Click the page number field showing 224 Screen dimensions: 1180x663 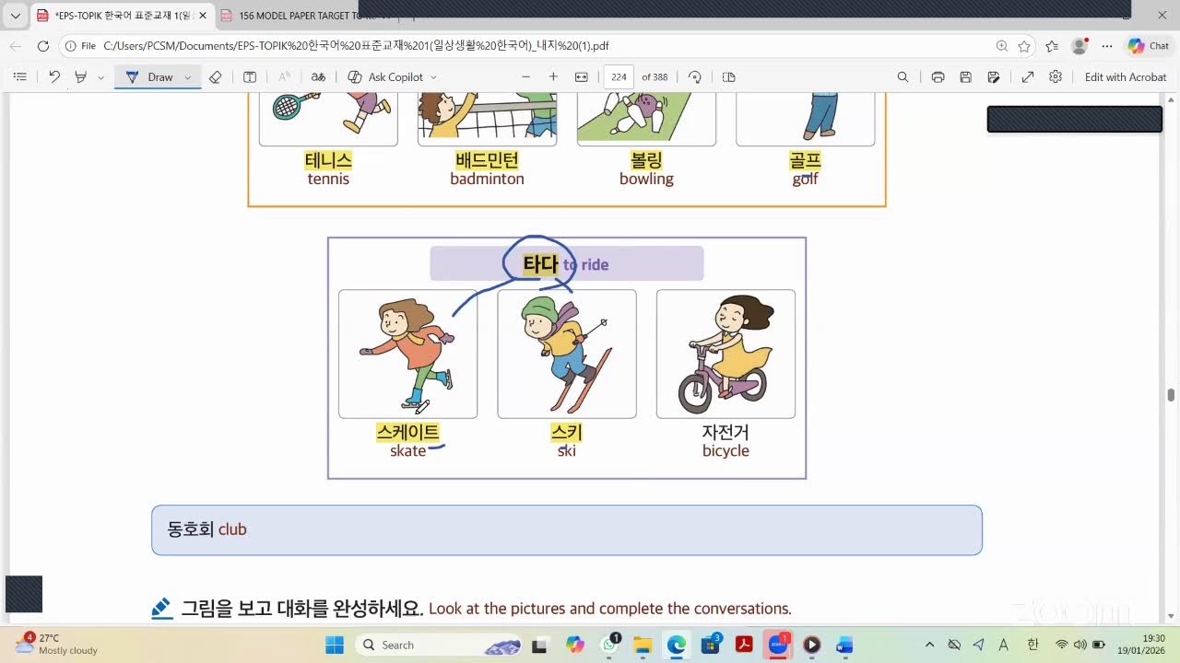pyautogui.click(x=619, y=77)
